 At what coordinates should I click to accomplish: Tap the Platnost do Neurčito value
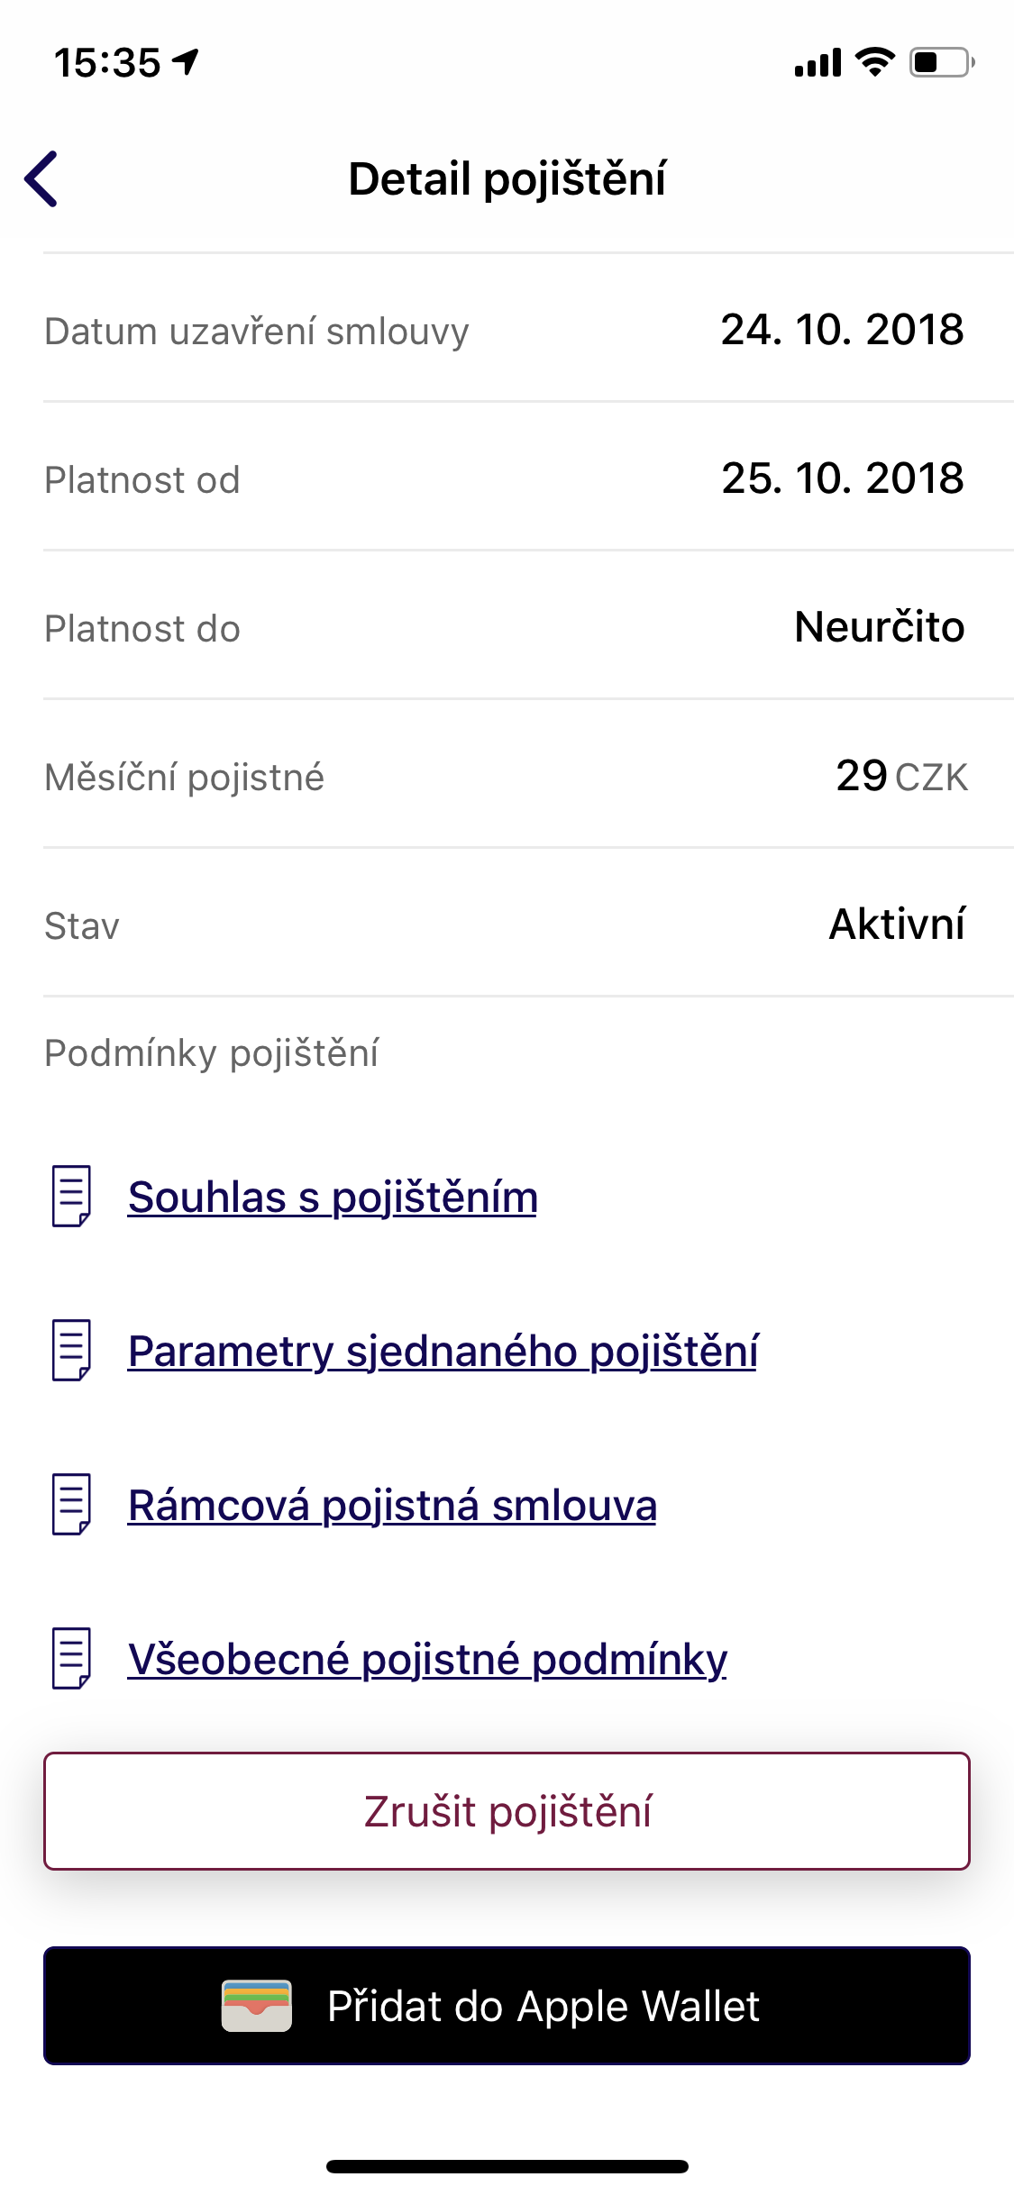click(879, 627)
